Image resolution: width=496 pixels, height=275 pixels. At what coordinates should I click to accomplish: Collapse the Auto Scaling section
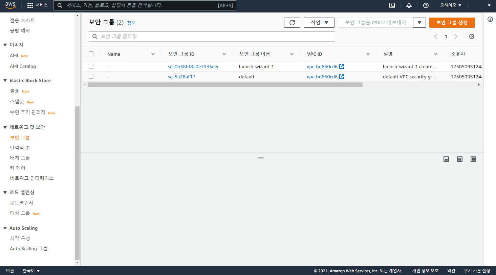tap(5, 228)
